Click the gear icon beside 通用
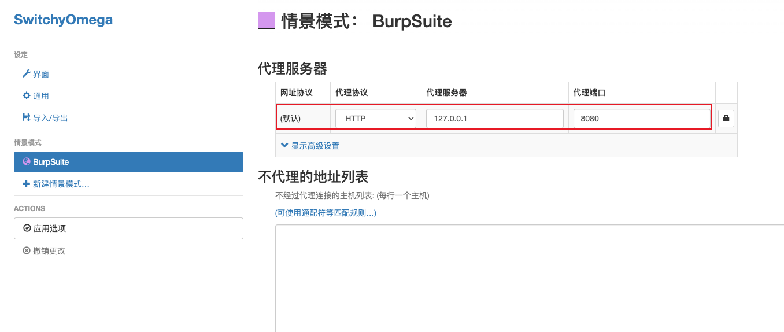This screenshot has height=332, width=784. (26, 96)
